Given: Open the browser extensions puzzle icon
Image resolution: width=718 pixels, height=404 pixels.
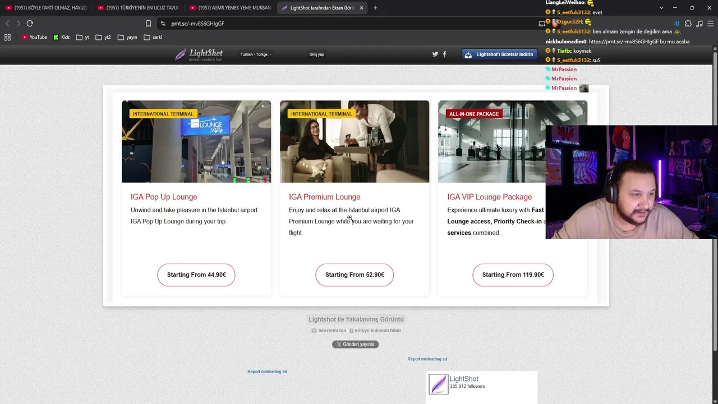Looking at the screenshot, I should tap(688, 24).
